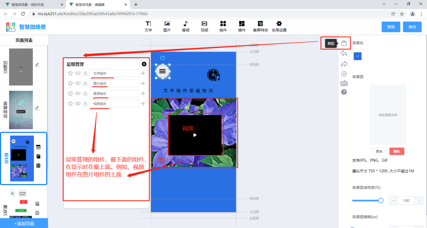Close the 层级管理 panel
The height and width of the screenshot is (228, 427).
144,64
